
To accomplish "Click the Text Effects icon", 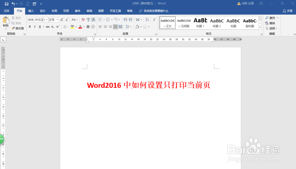I will (x=65, y=27).
